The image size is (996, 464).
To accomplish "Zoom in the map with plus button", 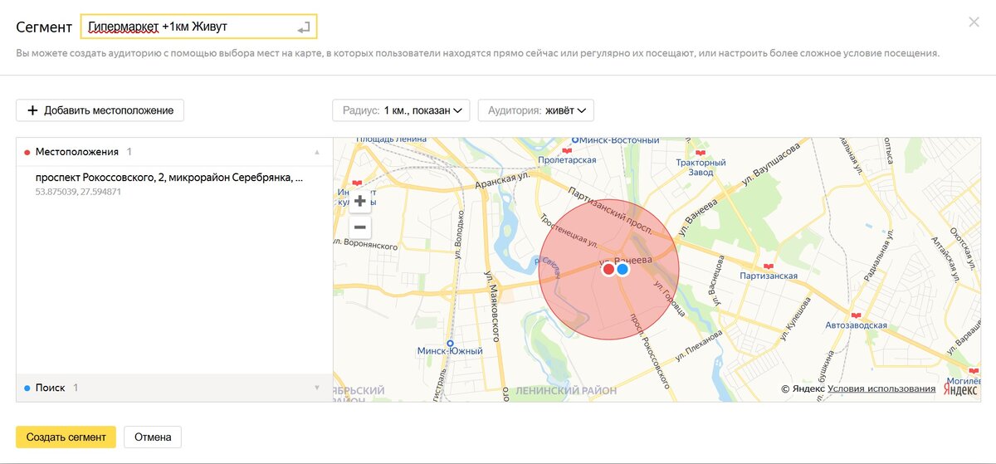I will [x=360, y=201].
